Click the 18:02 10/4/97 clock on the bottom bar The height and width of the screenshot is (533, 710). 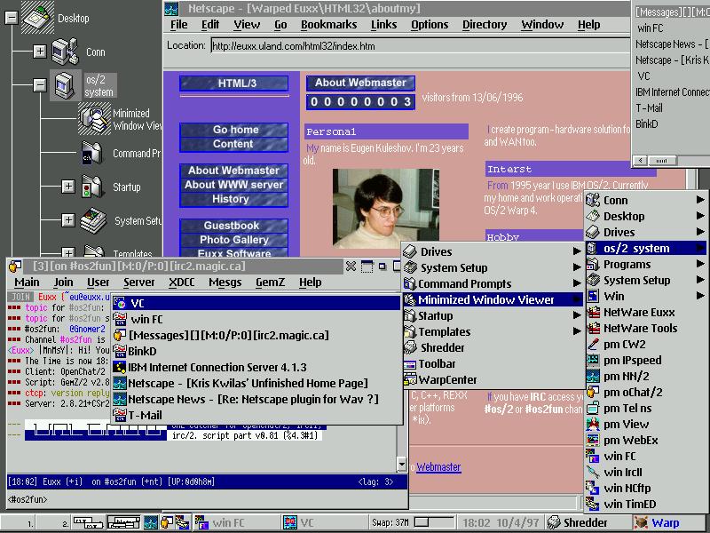[x=501, y=522]
